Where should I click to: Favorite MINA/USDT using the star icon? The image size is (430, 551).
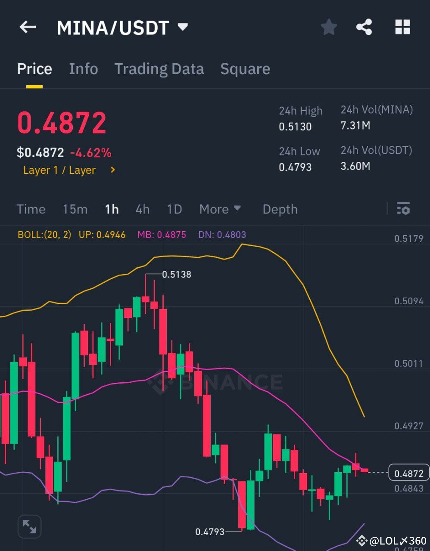329,27
